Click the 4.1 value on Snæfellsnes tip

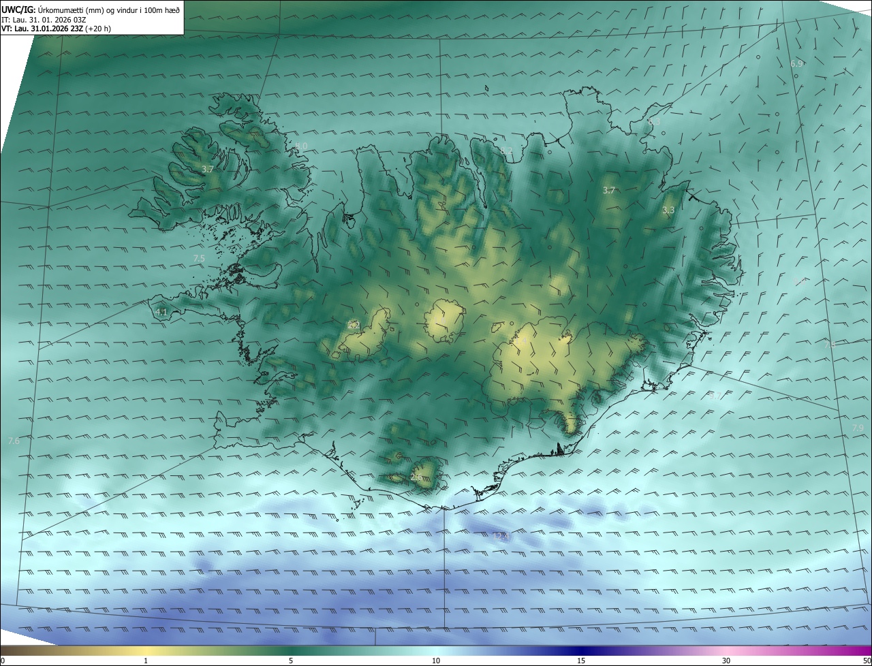coord(161,312)
